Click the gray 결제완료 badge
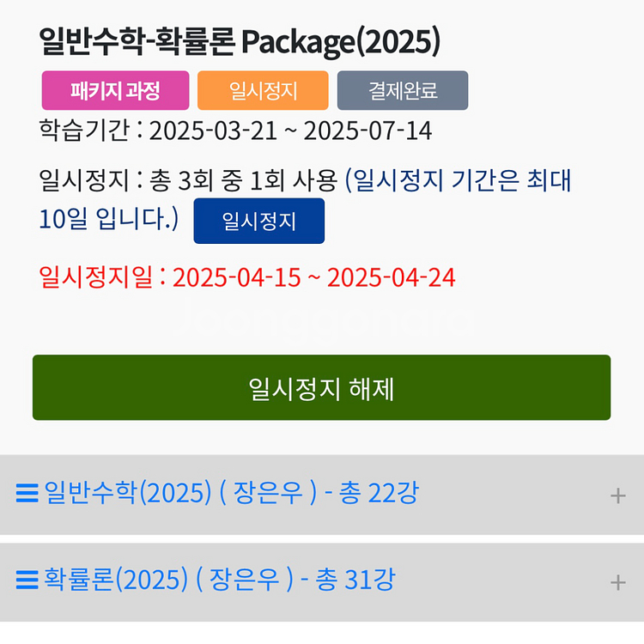Viewport: 644px width, 644px height. [403, 90]
